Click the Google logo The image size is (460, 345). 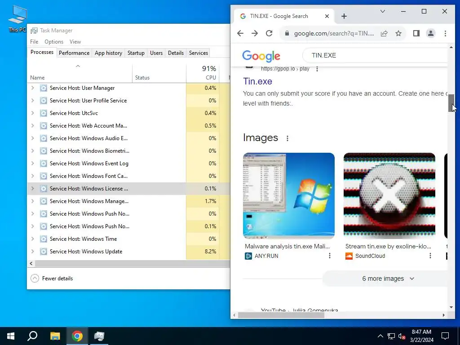(x=261, y=56)
